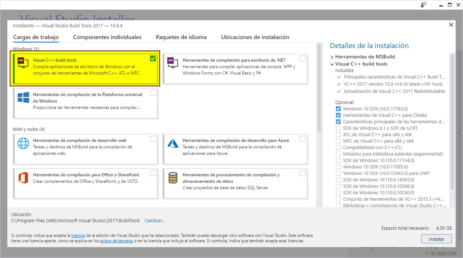Screen dimensions: 463x258
Task: Click the Web y nube (4) section header
Action: pos(29,129)
